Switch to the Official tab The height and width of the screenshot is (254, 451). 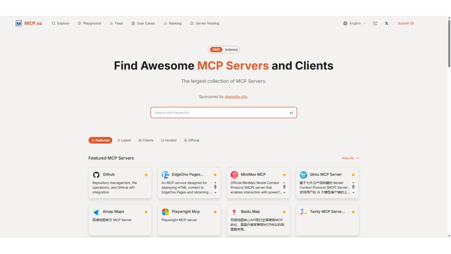(x=192, y=140)
